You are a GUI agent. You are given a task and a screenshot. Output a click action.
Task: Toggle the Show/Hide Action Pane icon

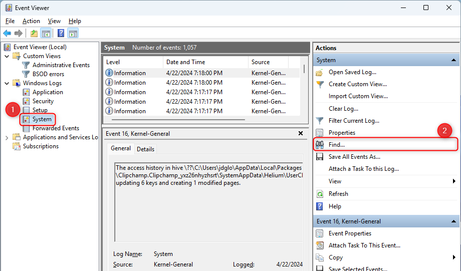point(73,33)
